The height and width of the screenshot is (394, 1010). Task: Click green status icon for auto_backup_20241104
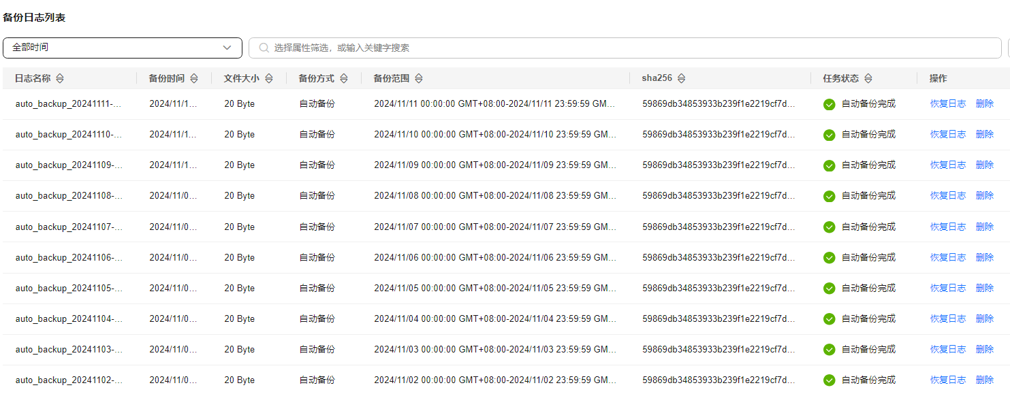tap(829, 318)
